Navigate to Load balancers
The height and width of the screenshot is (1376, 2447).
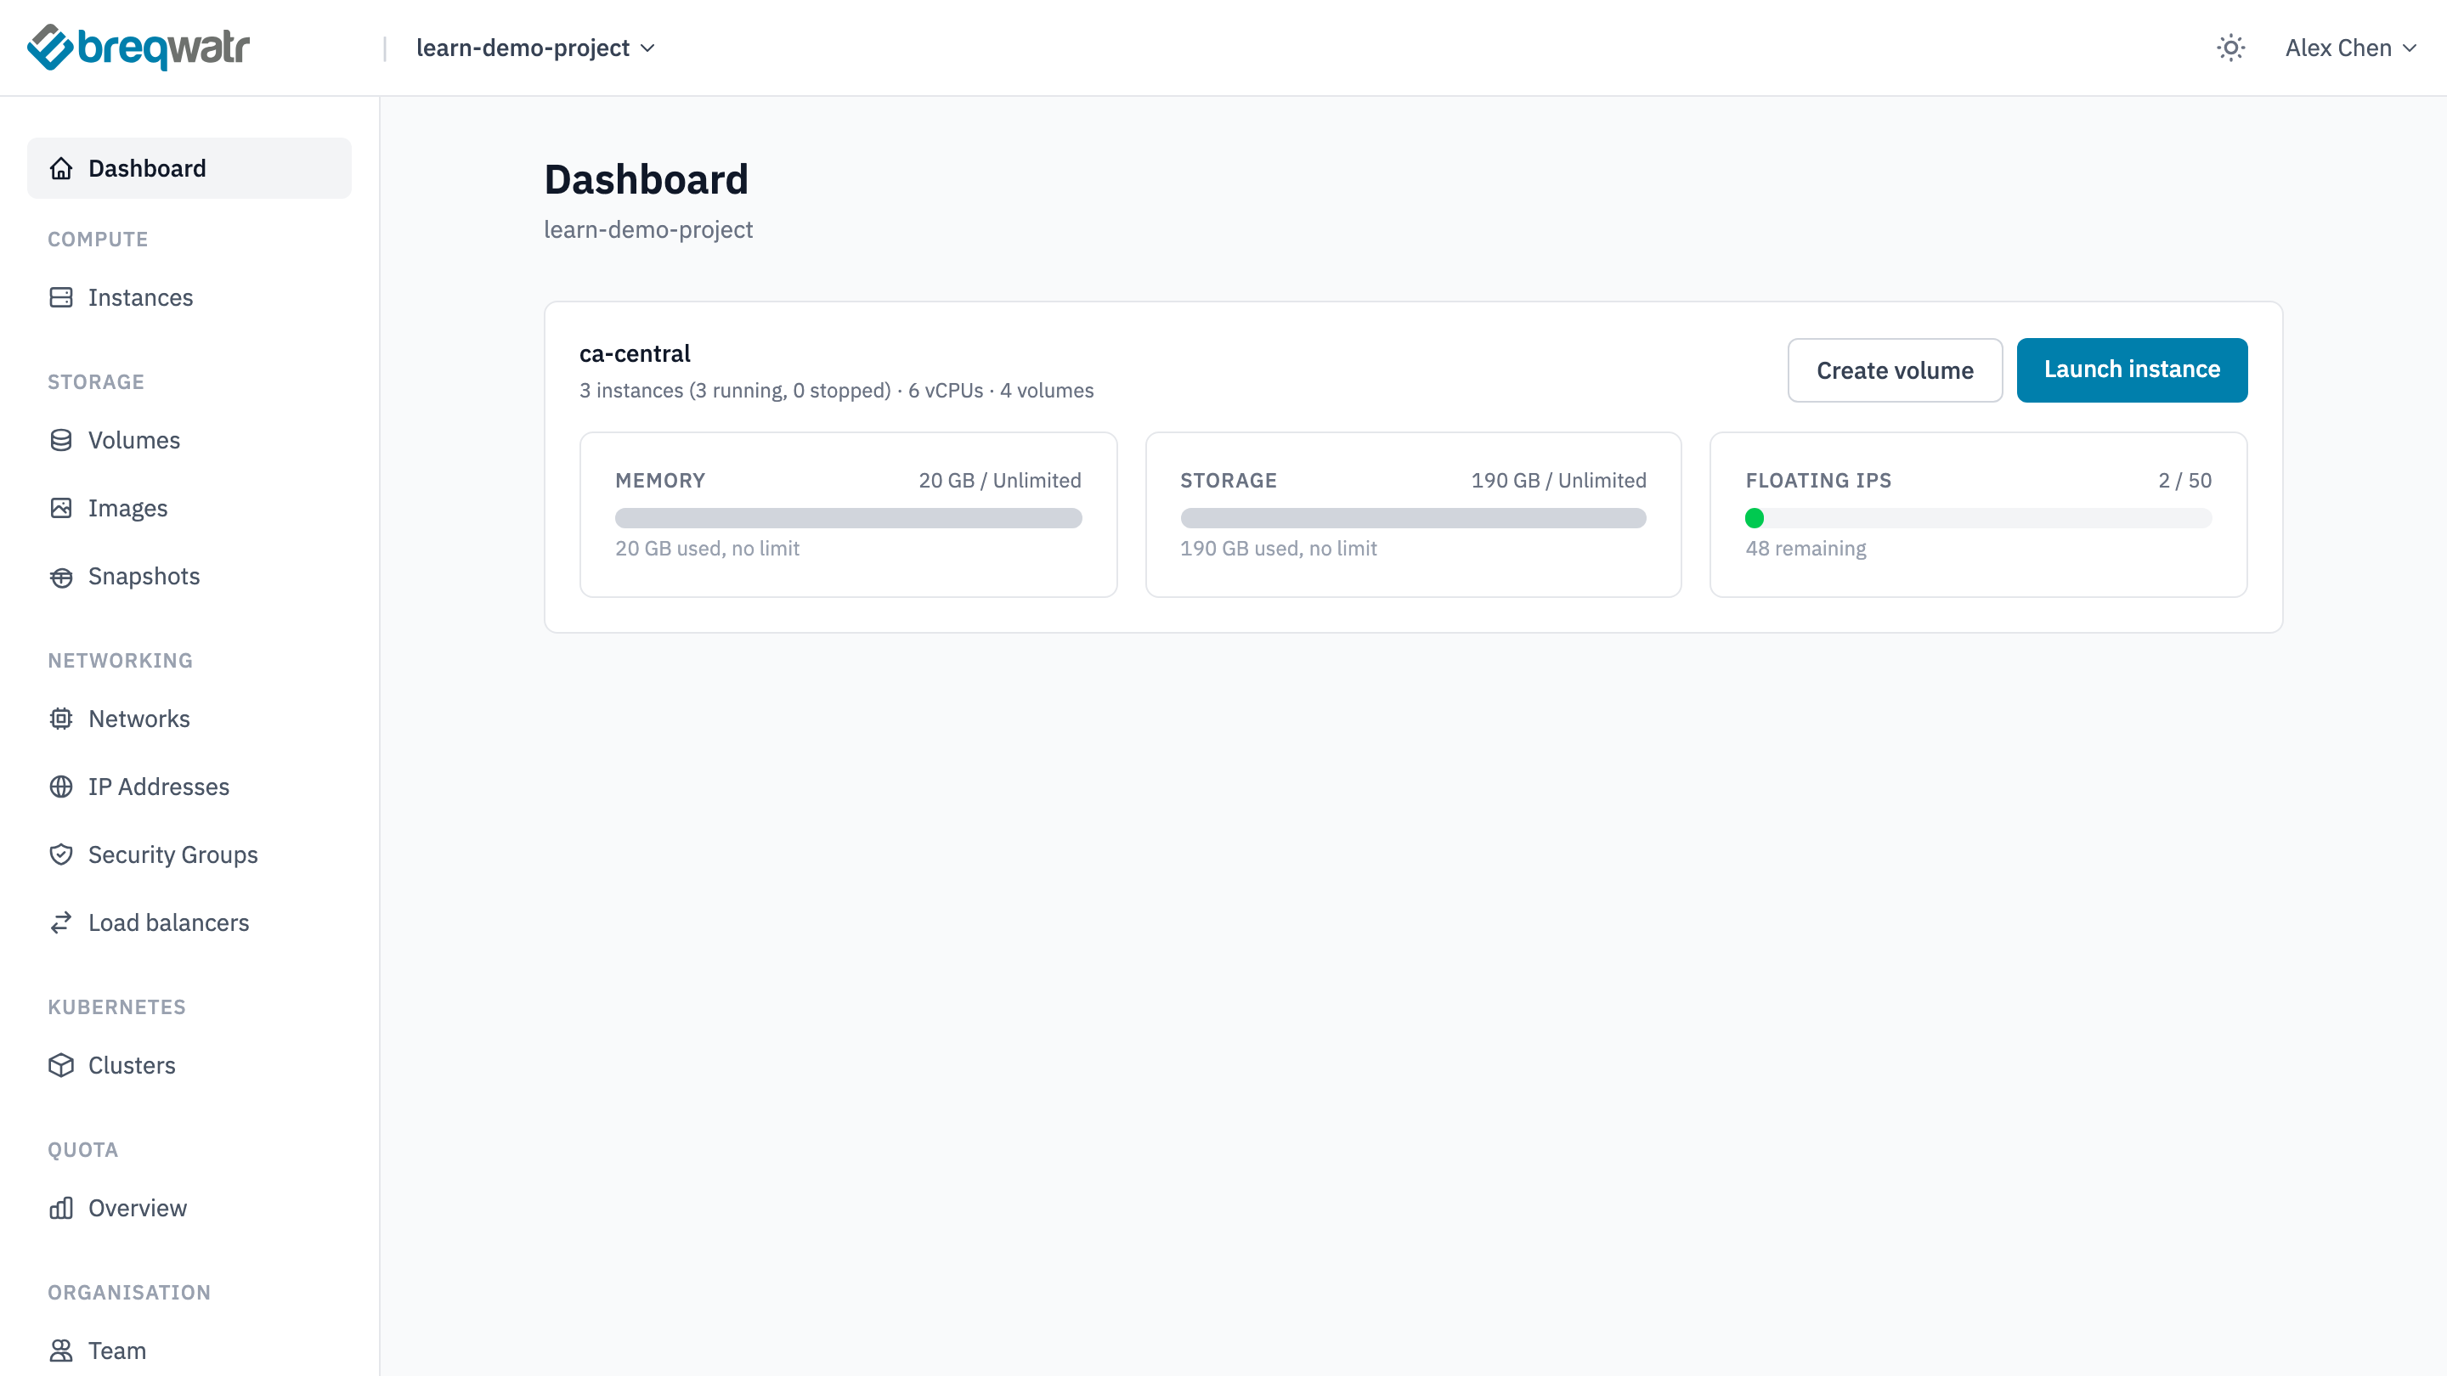(189, 922)
